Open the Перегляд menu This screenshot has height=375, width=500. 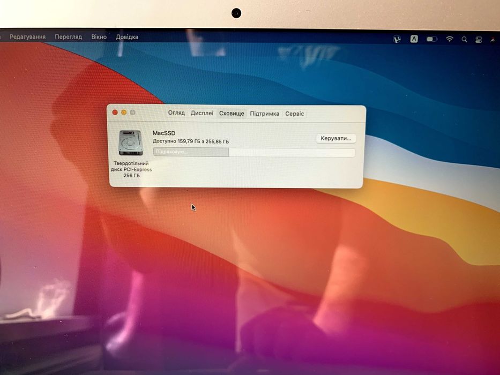coord(68,37)
